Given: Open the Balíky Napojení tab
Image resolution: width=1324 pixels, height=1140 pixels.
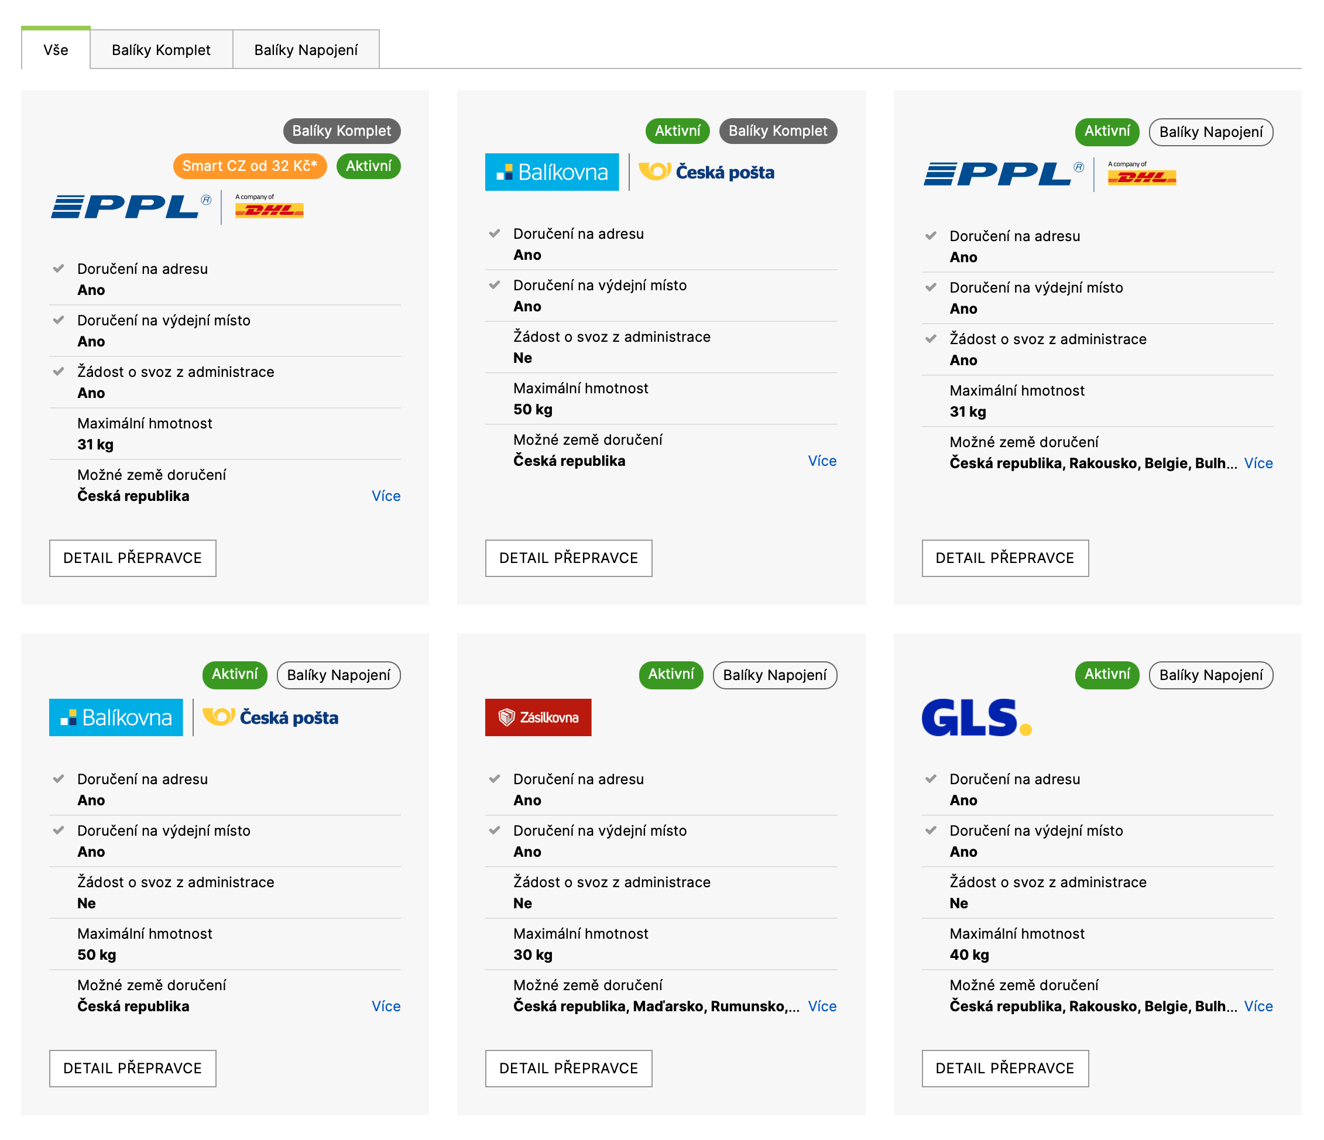Looking at the screenshot, I should click(x=306, y=49).
